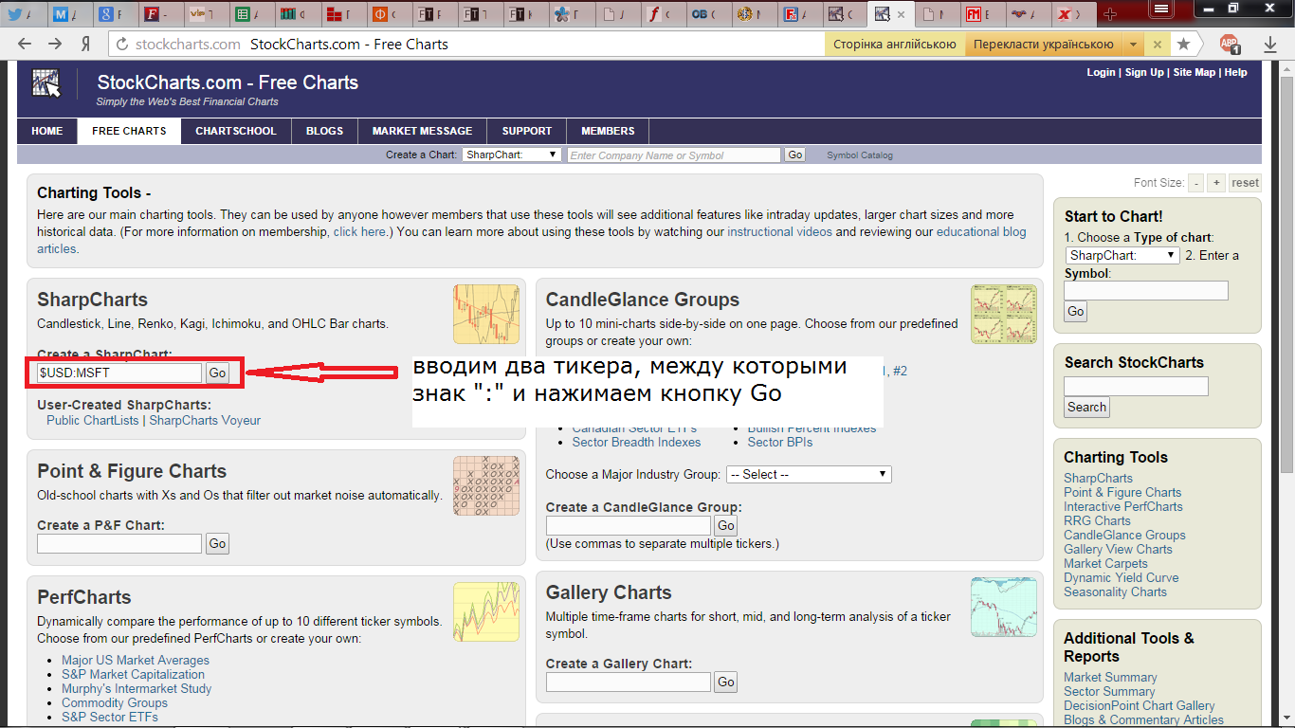Decrease font size with the minus button
The width and height of the screenshot is (1295, 728).
pos(1196,183)
